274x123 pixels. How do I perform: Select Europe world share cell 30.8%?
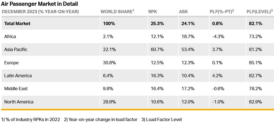tap(109, 63)
